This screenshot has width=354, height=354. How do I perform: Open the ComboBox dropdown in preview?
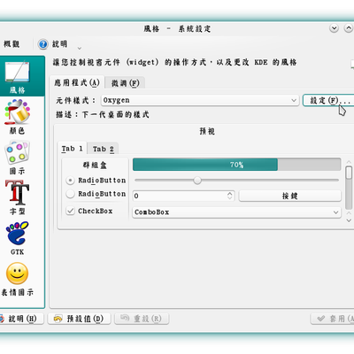237,212
